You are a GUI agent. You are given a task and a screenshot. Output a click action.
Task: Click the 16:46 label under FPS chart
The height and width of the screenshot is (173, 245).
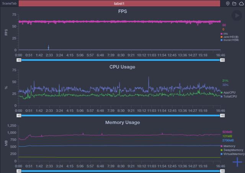220,55
